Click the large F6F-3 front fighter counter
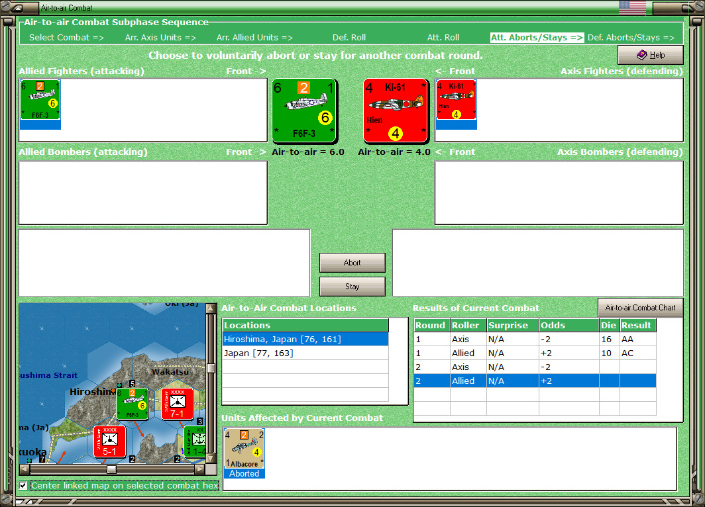 click(304, 111)
